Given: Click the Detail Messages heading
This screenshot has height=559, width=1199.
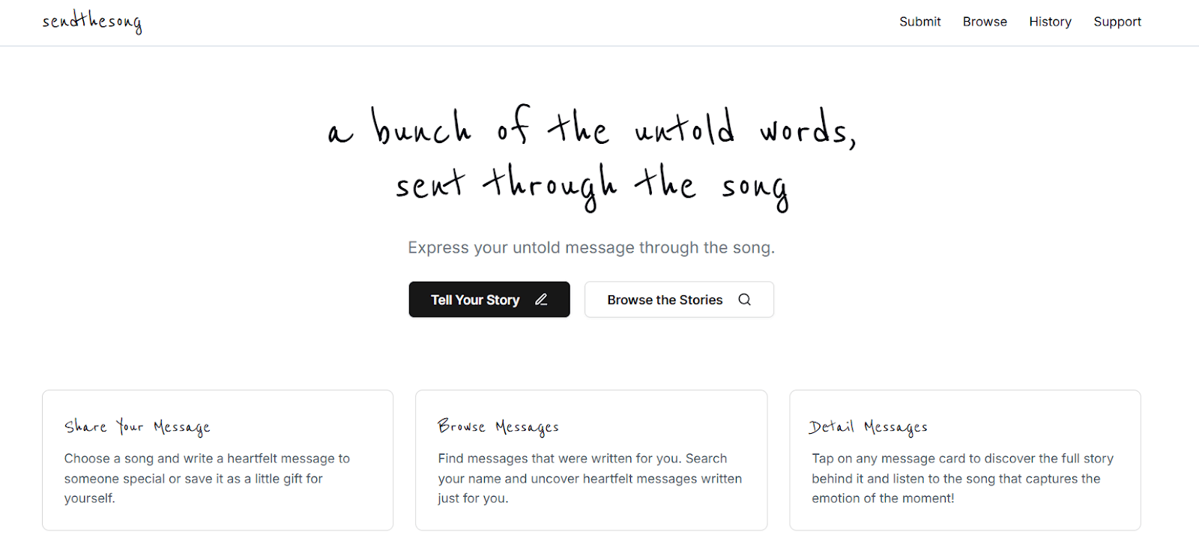Looking at the screenshot, I should tap(867, 426).
